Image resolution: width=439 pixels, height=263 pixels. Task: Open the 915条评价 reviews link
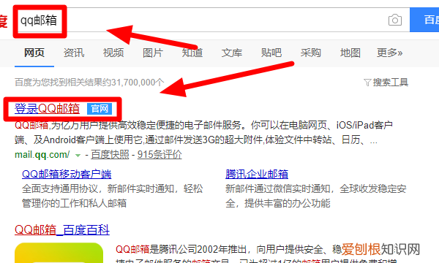coord(160,154)
